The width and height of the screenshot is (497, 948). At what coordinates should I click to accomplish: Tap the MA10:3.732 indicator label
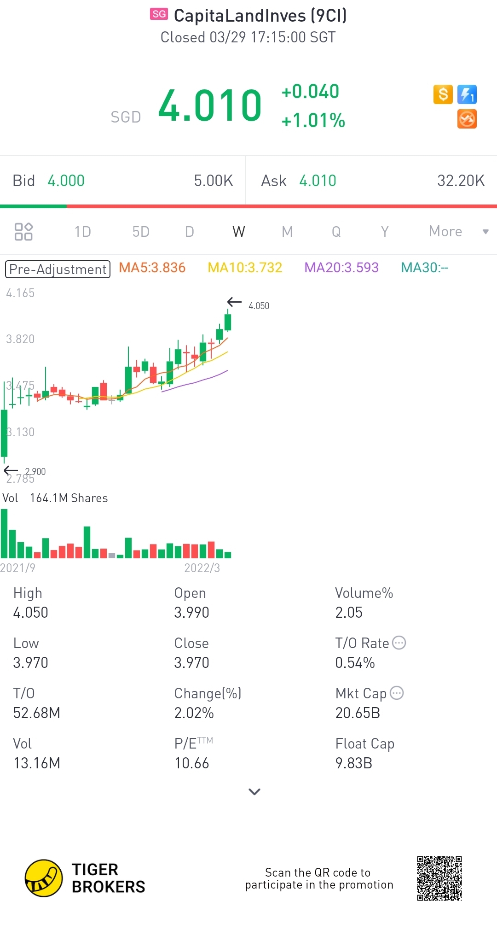coord(245,268)
